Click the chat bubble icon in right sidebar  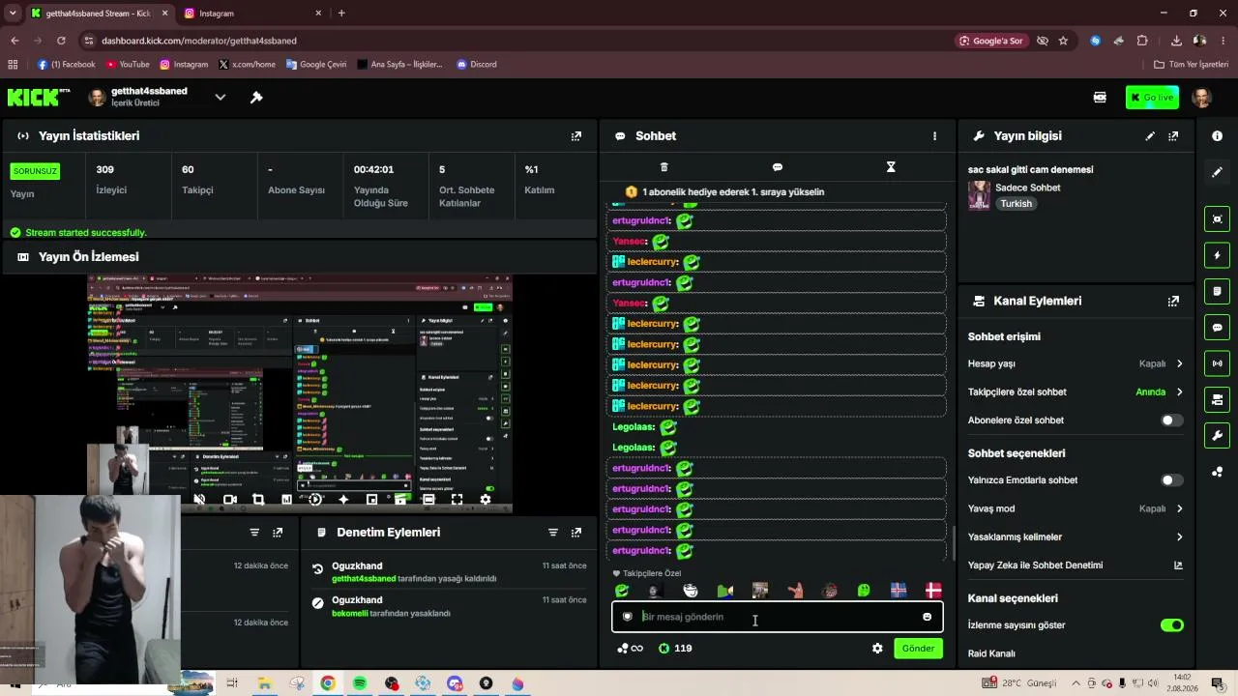(1217, 328)
